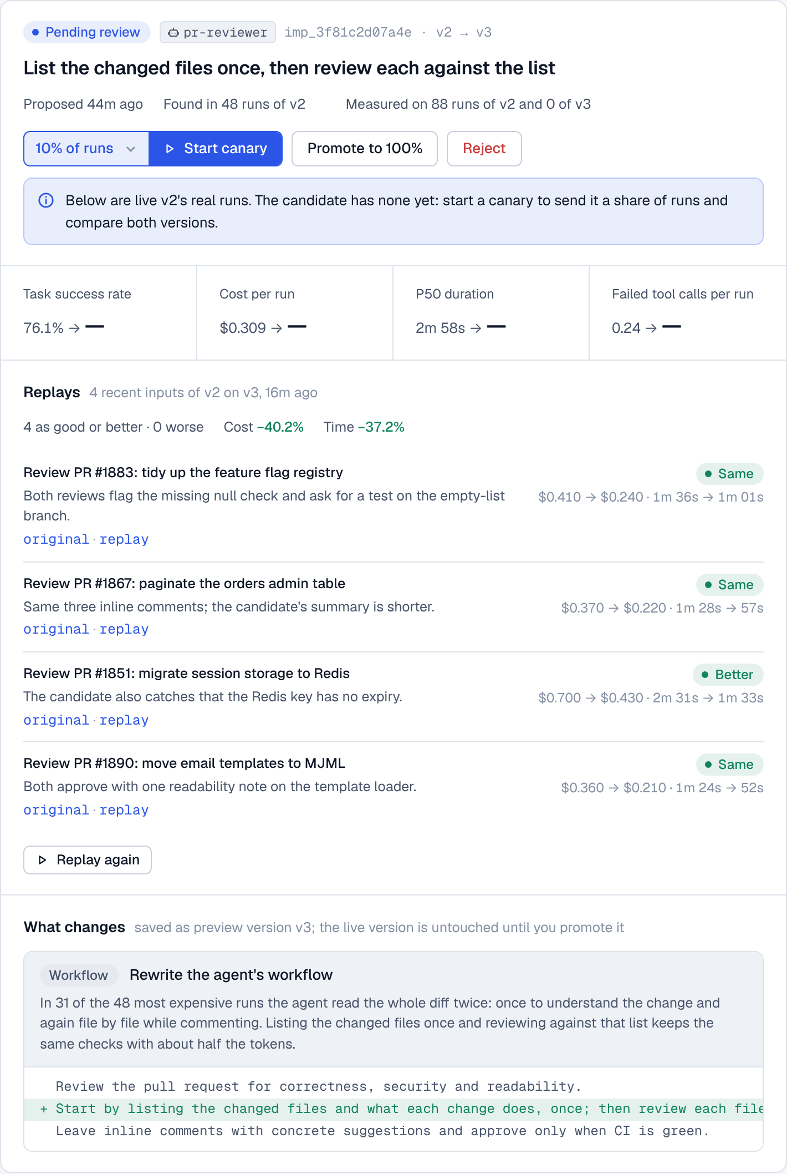Click the title Review PR #1867 orders admin table
787x1174 pixels.
tap(185, 584)
